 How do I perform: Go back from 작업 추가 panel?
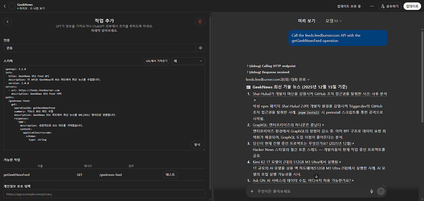(x=8, y=22)
